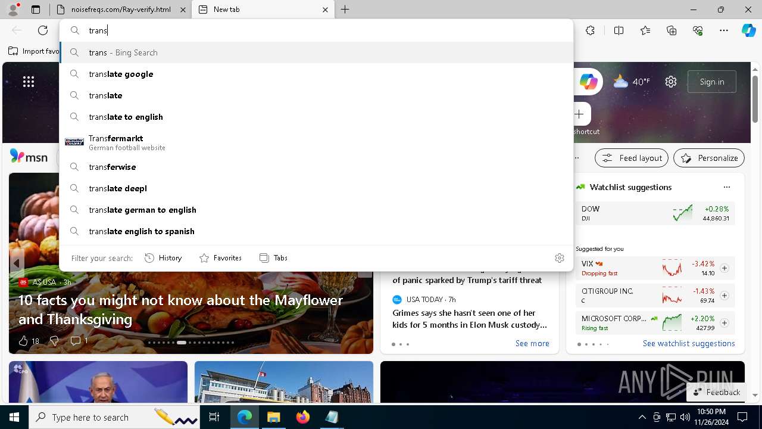The image size is (762, 429).
Task: Add Citigroup Inc. to watchlist
Action: point(724,296)
